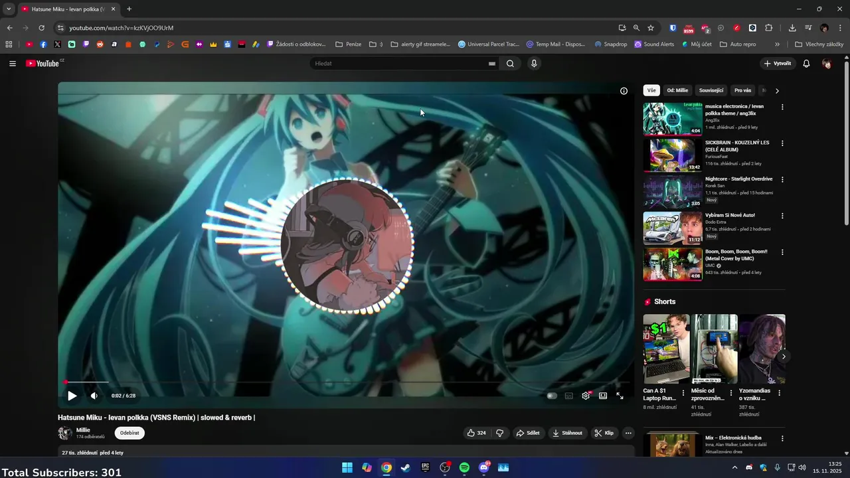Select the Související filter chip

pos(711,90)
